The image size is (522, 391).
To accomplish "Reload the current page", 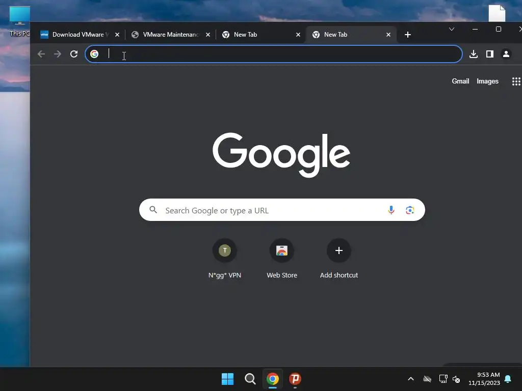I will (x=74, y=54).
